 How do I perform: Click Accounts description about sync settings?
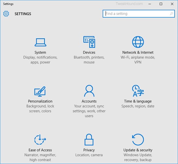(x=89, y=111)
